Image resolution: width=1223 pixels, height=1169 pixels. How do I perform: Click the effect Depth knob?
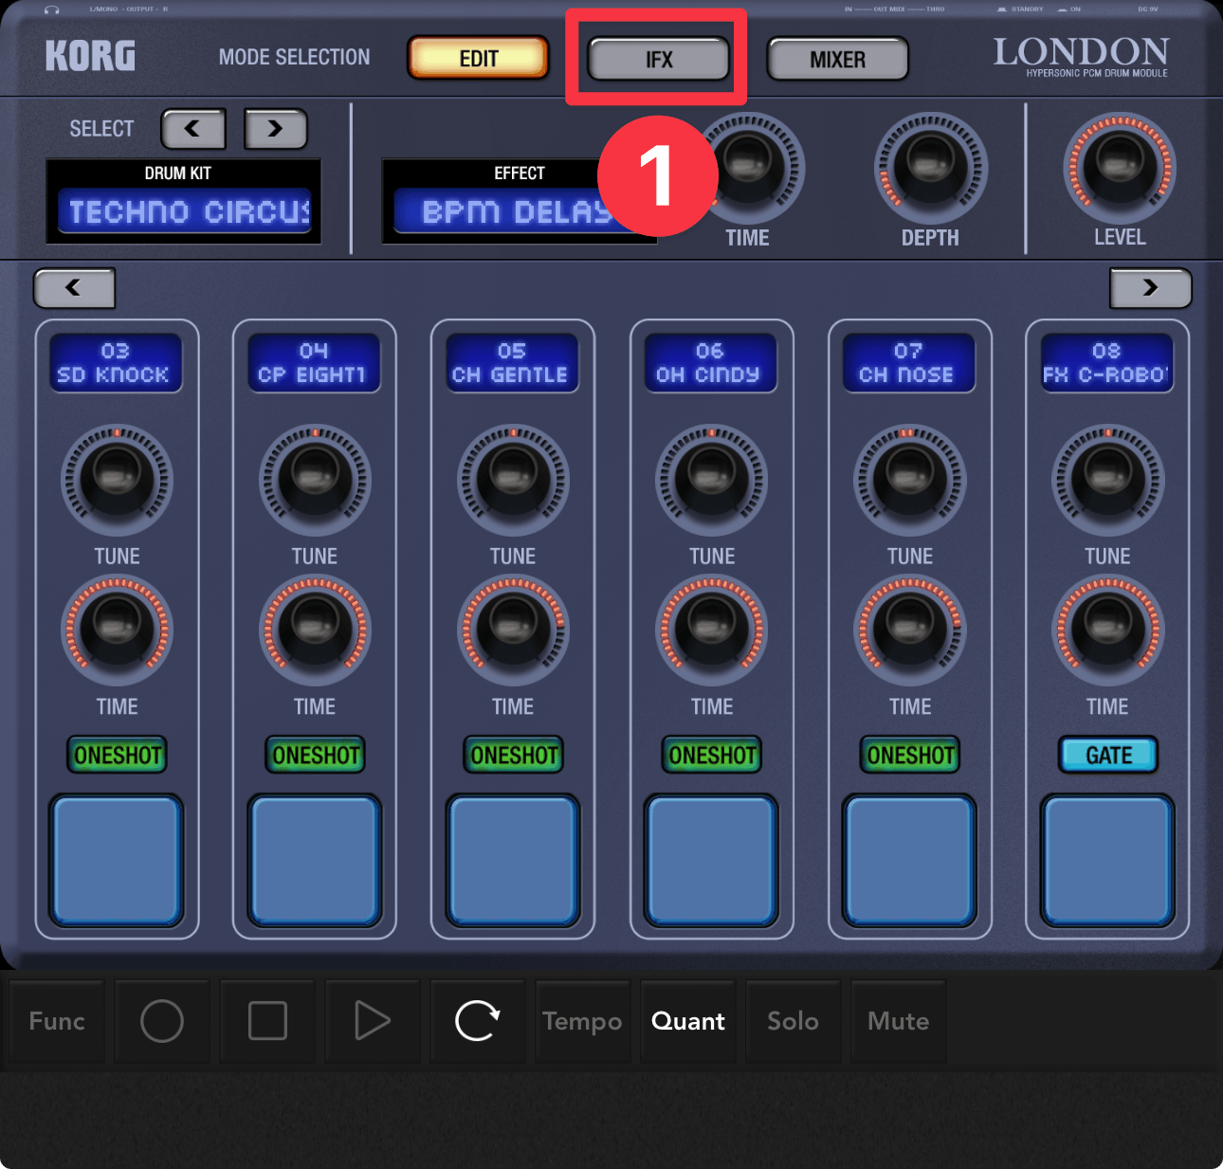pyautogui.click(x=930, y=169)
